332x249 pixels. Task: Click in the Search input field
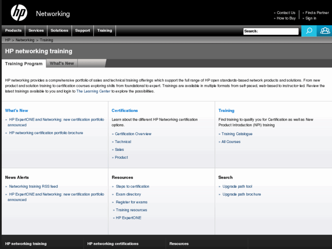point(271,31)
